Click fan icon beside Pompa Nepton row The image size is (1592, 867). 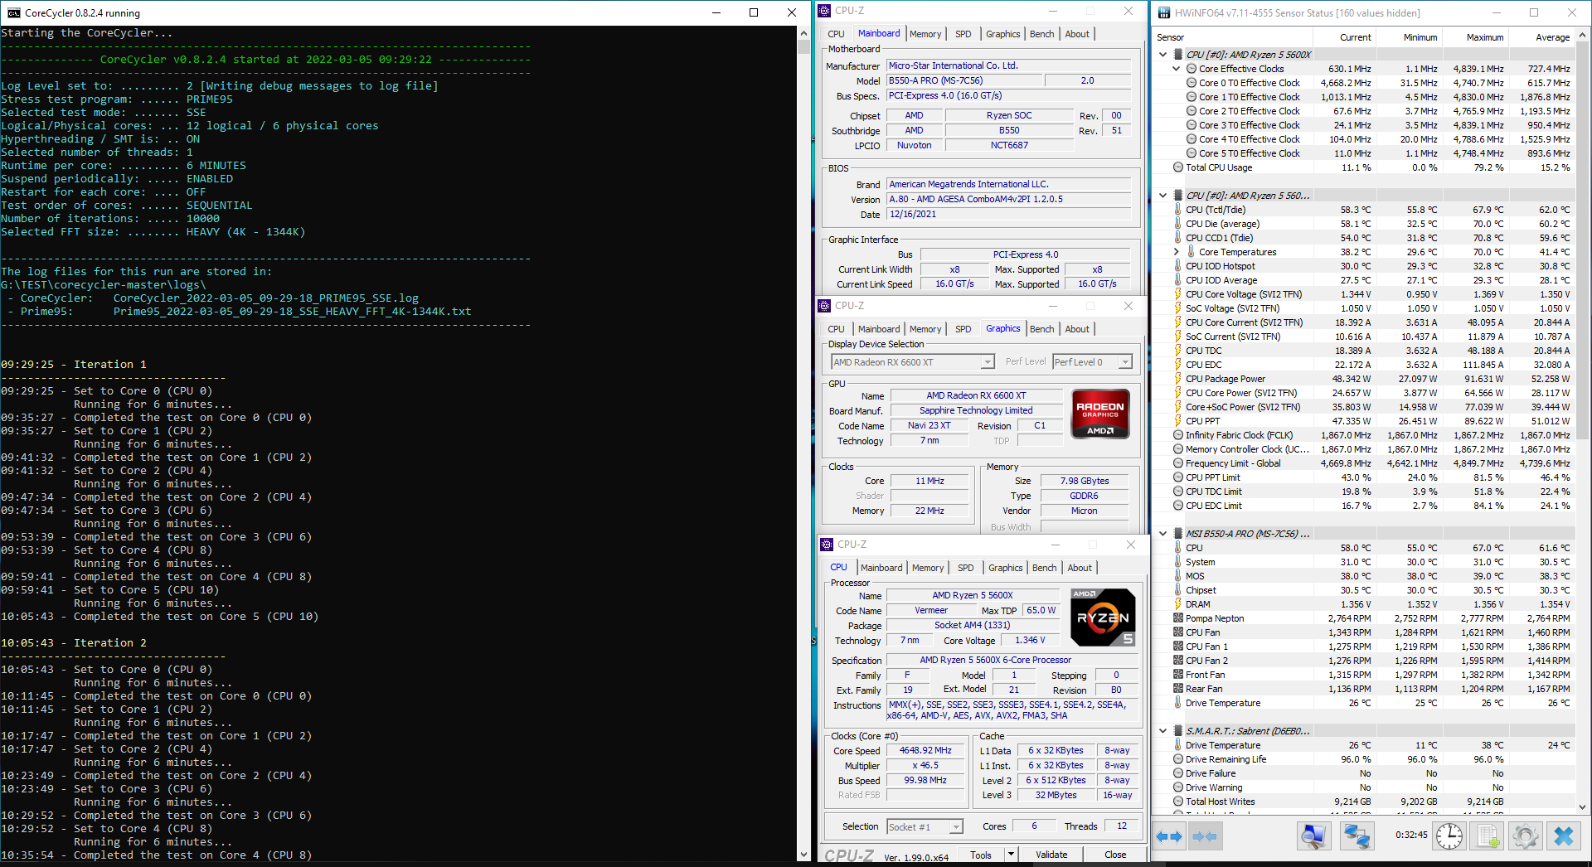(1178, 618)
